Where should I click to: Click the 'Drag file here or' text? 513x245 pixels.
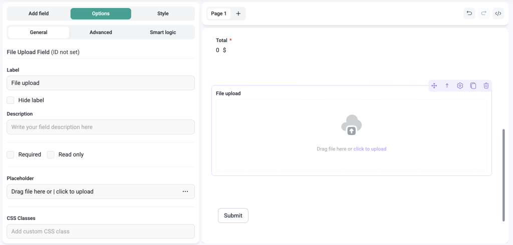click(x=334, y=149)
